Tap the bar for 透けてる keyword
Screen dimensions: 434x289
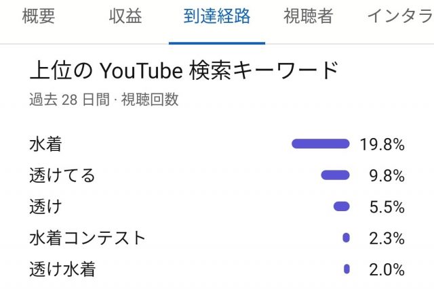335,175
